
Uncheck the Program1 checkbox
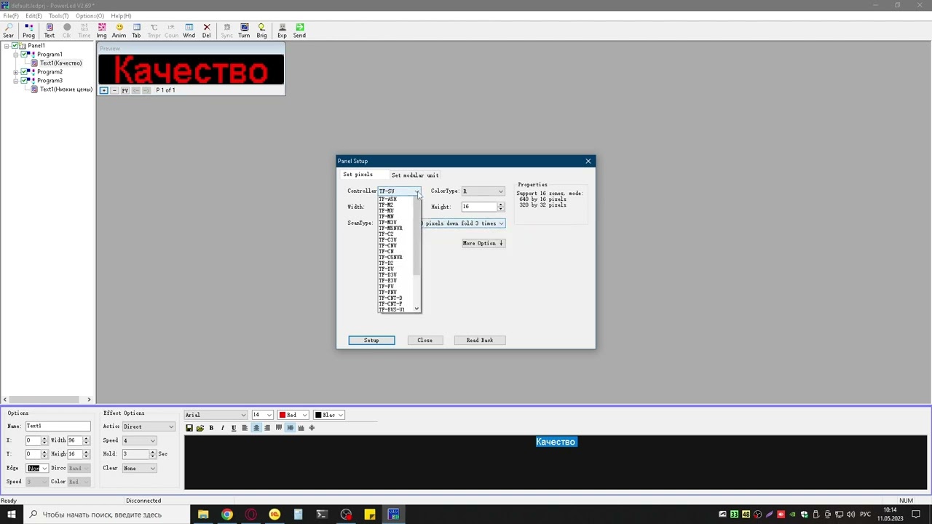point(24,55)
